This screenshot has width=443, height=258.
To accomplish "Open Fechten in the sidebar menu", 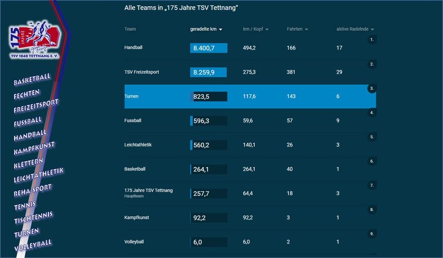I will click(27, 93).
